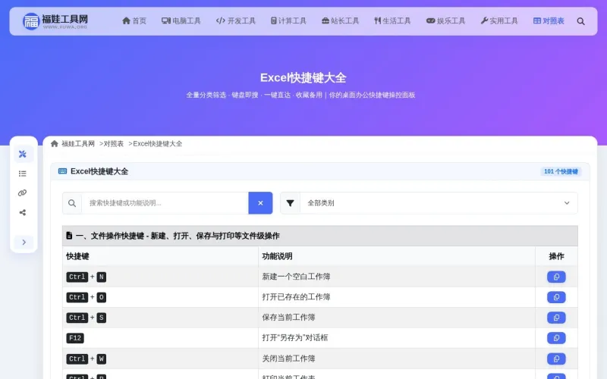Click 保存当前工作簿 description
607x379 pixels.
(288, 318)
